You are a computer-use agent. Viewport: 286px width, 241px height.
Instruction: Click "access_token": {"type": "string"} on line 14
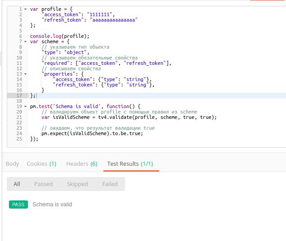[102, 79]
